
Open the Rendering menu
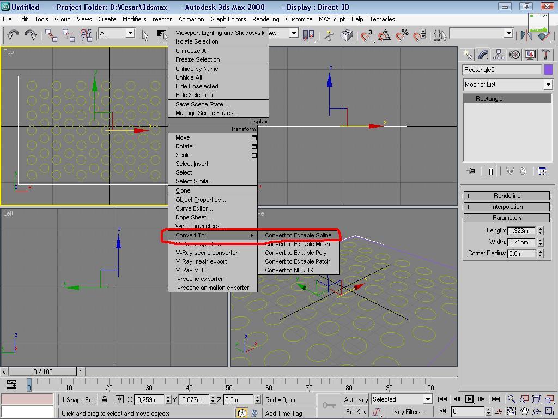coord(265,19)
